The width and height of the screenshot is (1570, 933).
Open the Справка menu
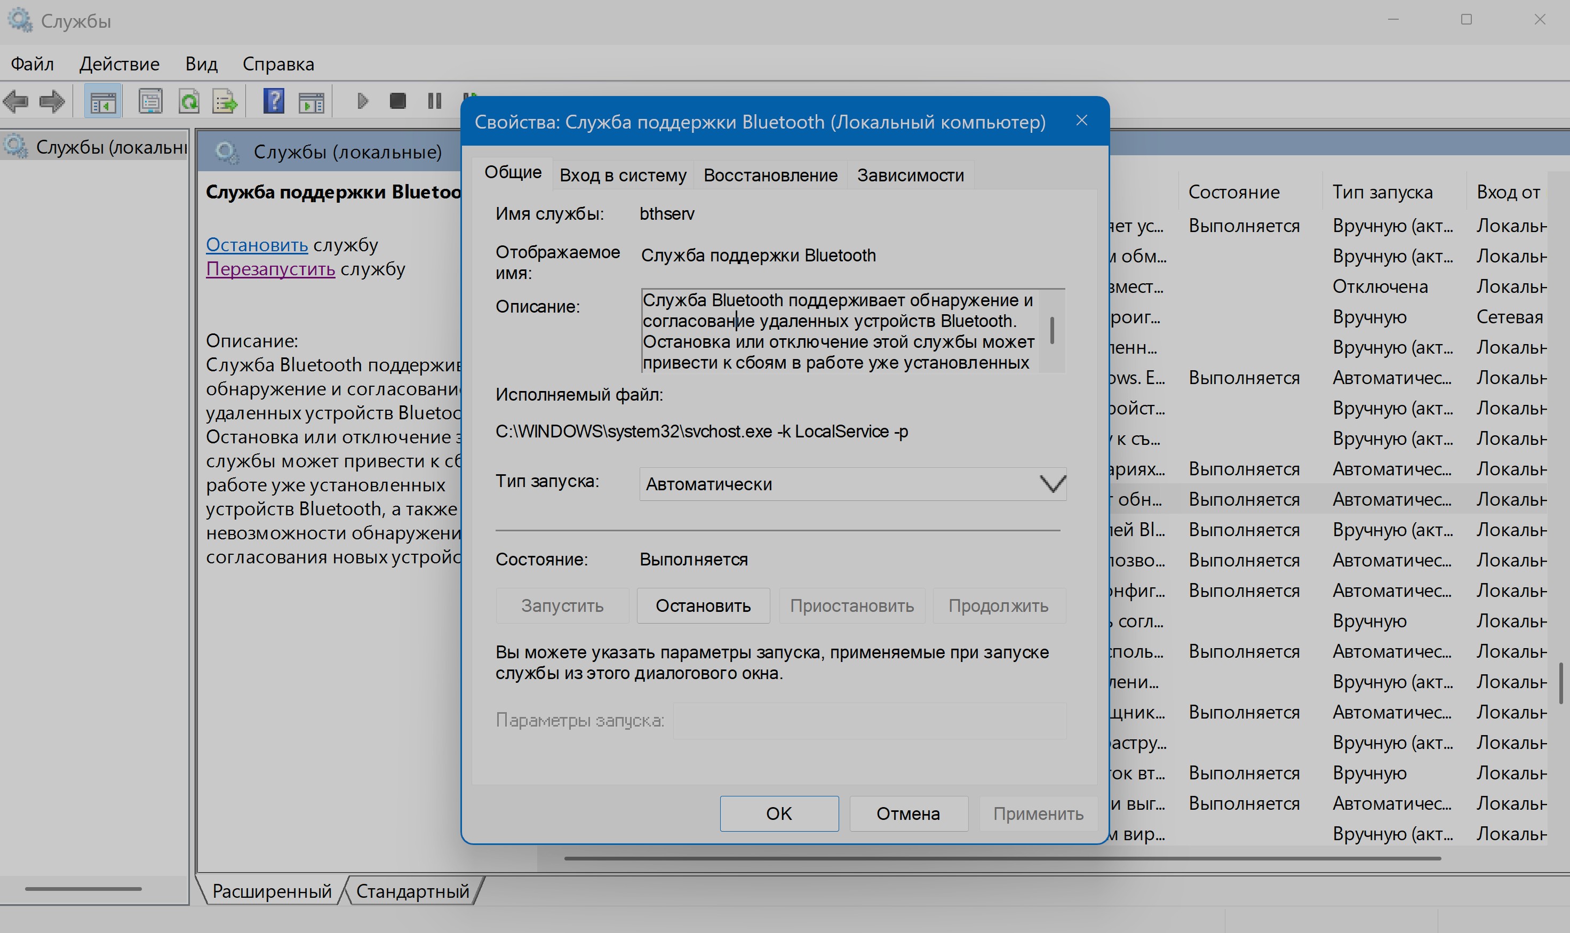pyautogui.click(x=278, y=64)
